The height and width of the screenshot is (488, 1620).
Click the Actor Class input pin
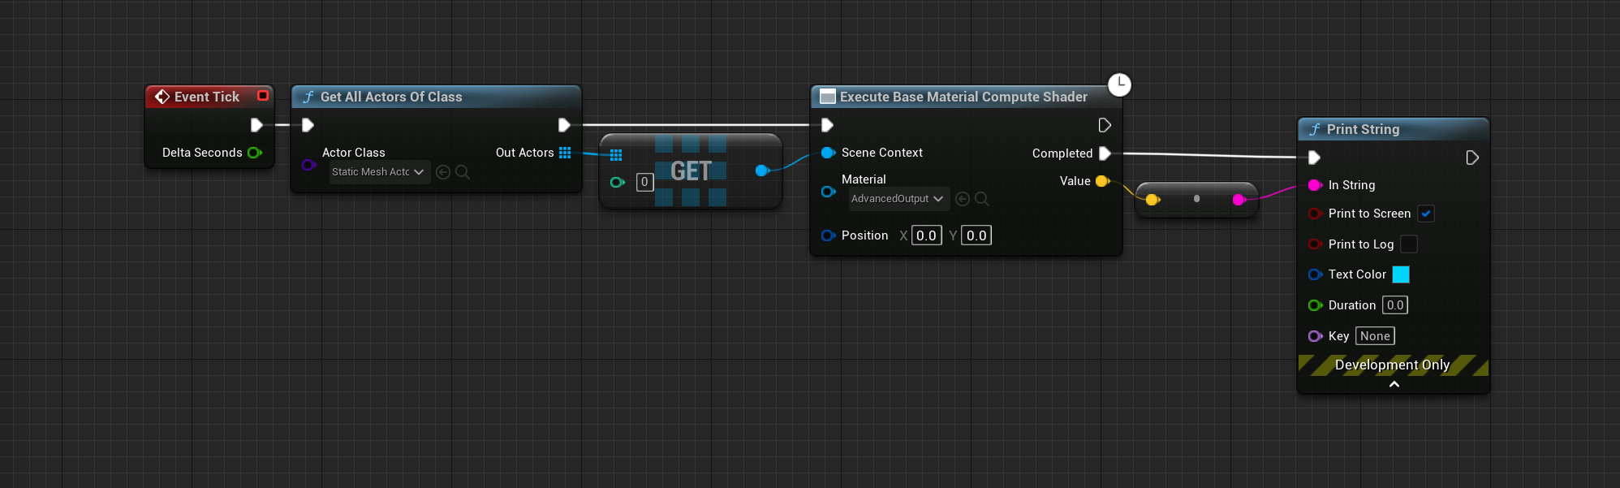[x=308, y=165]
